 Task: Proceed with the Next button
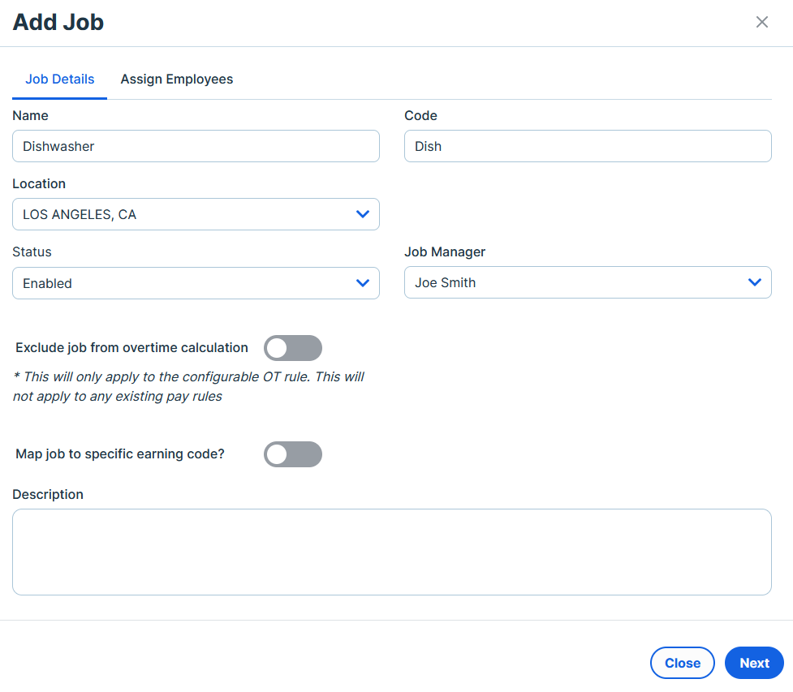754,663
